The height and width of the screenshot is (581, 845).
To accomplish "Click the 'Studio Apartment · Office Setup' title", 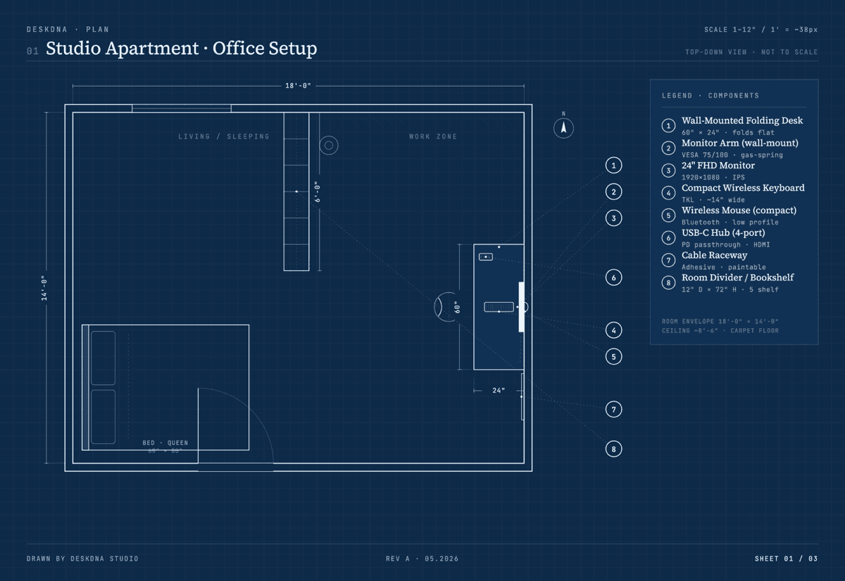I will tap(182, 49).
